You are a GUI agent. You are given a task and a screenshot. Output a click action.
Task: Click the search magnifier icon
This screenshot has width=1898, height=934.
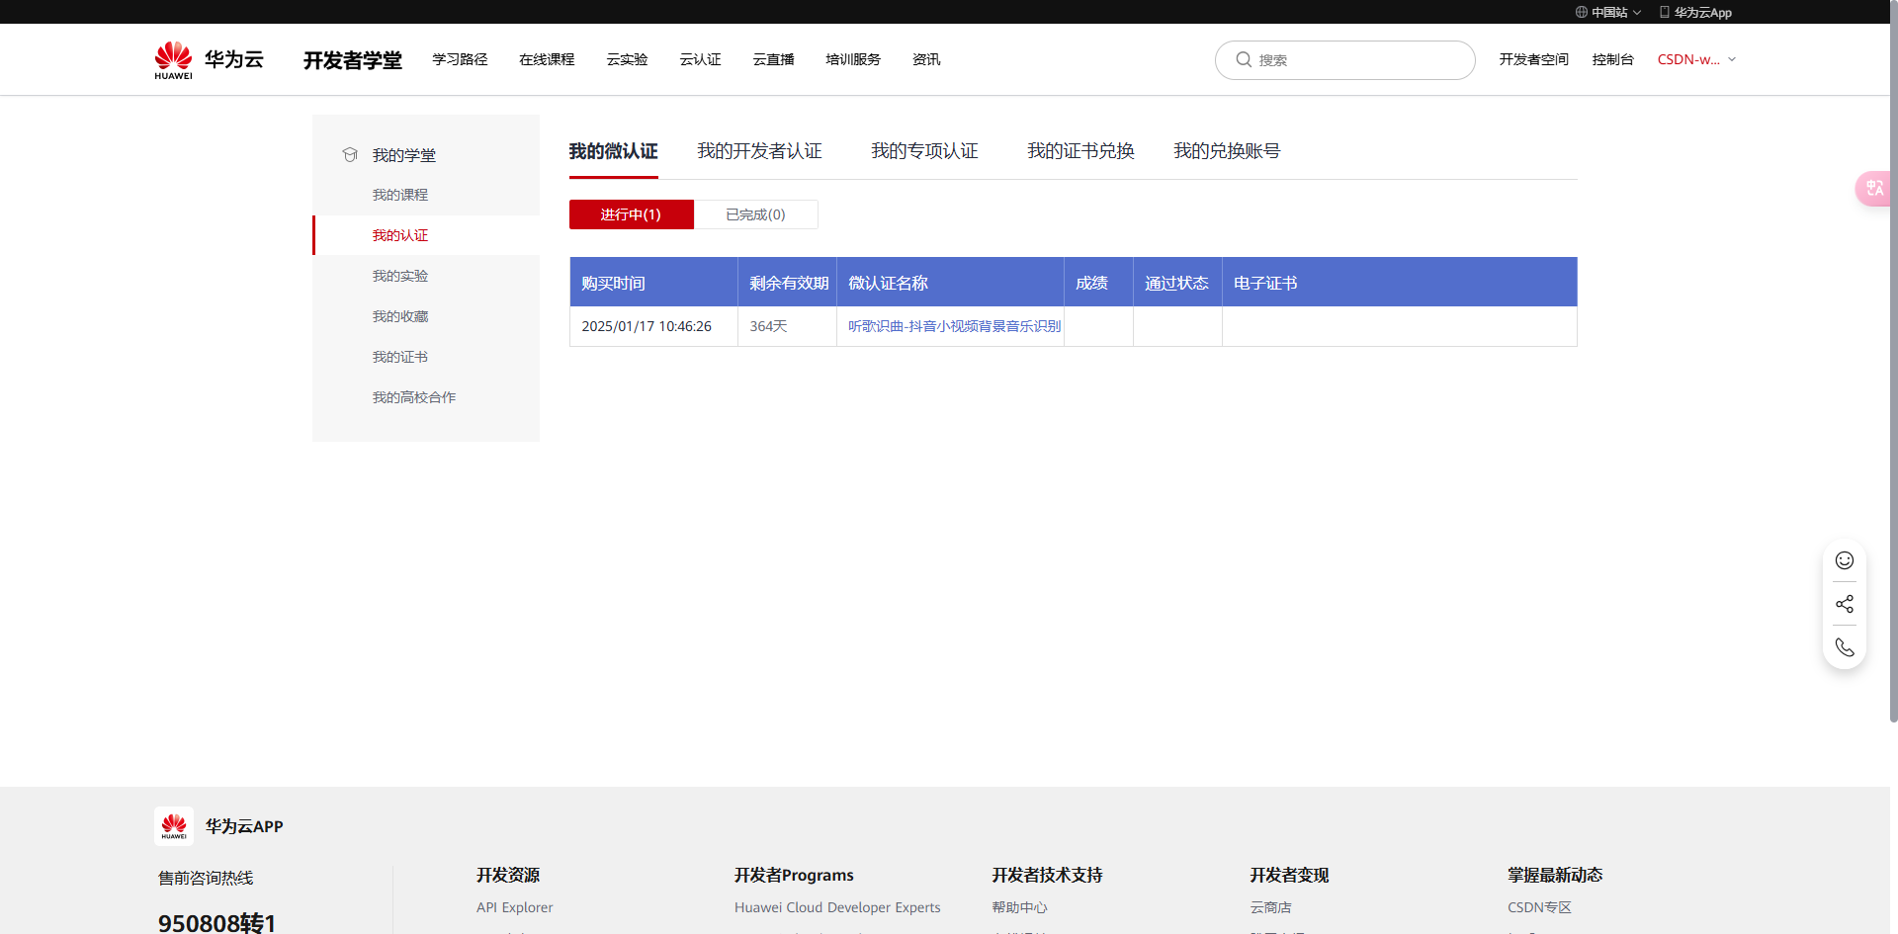[x=1244, y=60]
